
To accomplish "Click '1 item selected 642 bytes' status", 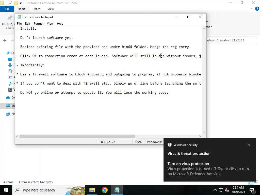I will pyautogui.click(x=36, y=182).
